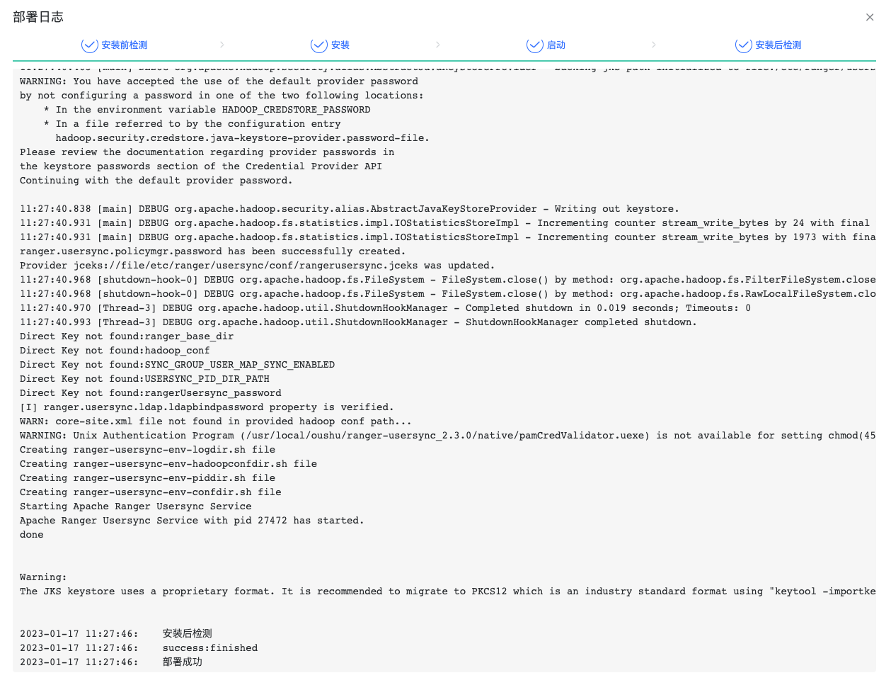
Task: Click 'WARN: core-site.xml file not found' line
Action: click(x=216, y=421)
